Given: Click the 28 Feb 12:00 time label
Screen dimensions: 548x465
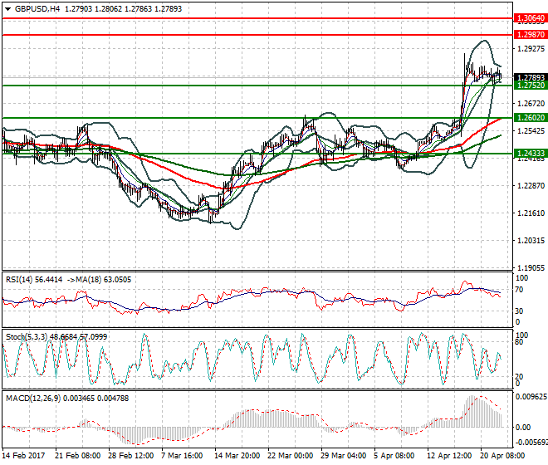Looking at the screenshot, I should point(130,456).
